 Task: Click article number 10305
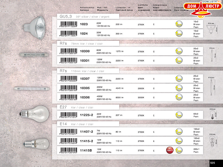85,88
